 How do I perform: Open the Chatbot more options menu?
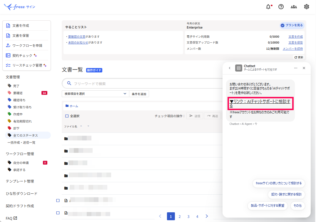296,68
